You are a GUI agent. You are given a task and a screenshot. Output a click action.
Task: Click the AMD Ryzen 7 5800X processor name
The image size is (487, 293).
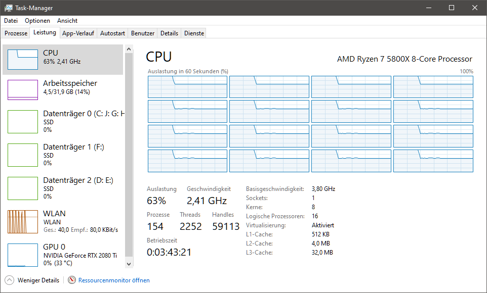pos(404,59)
